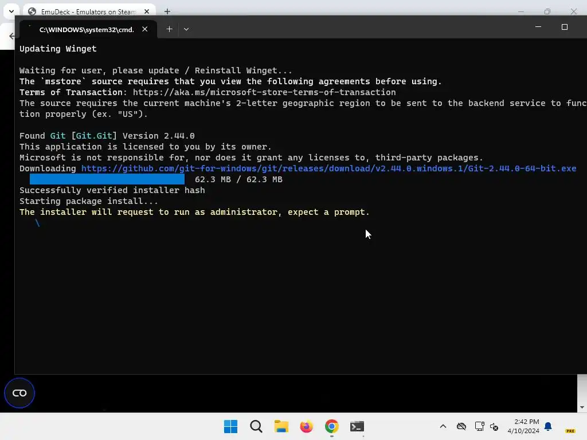Launch Firefox from taskbar
Screen dimensions: 587x440
(306, 426)
